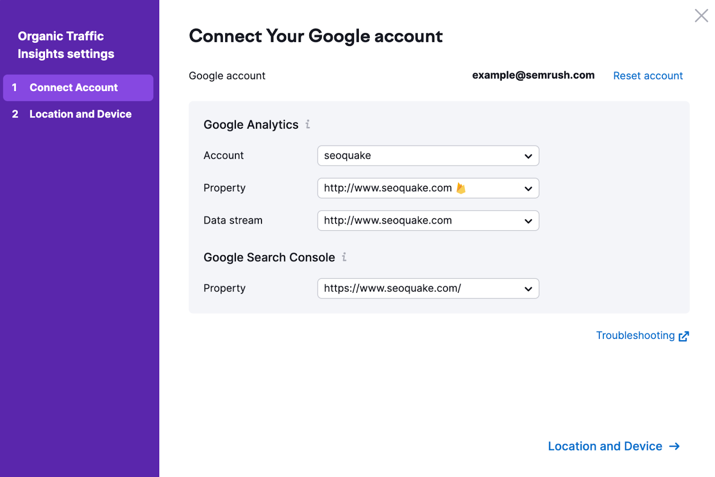The width and height of the screenshot is (715, 477).
Task: Expand the Analytics Property chevron arrow
Action: point(528,189)
